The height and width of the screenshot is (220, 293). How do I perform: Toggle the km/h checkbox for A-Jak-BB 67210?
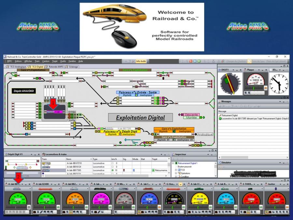pos(113,163)
